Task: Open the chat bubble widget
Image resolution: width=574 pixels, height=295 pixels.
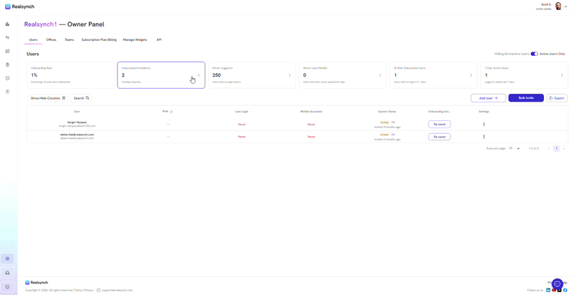Action: (557, 284)
